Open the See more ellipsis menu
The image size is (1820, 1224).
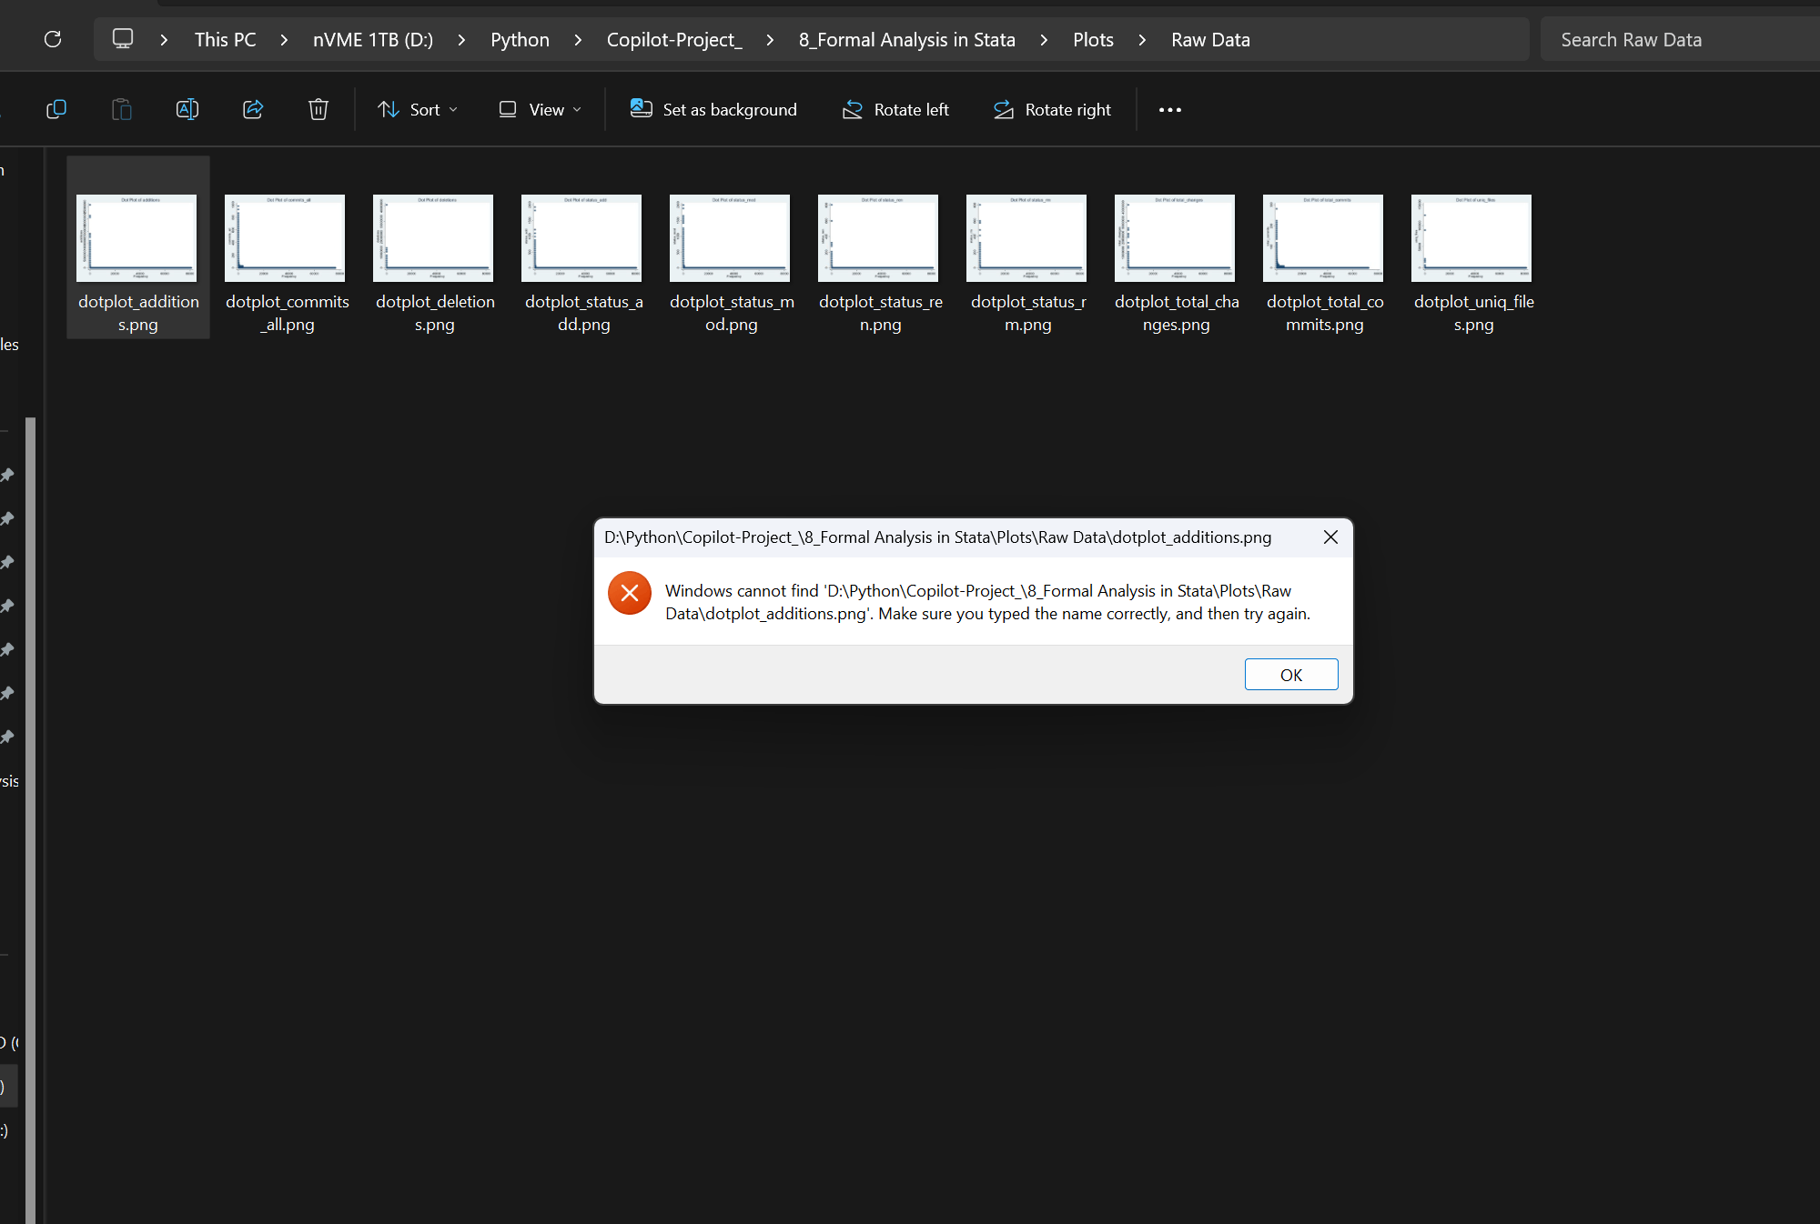pos(1170,110)
